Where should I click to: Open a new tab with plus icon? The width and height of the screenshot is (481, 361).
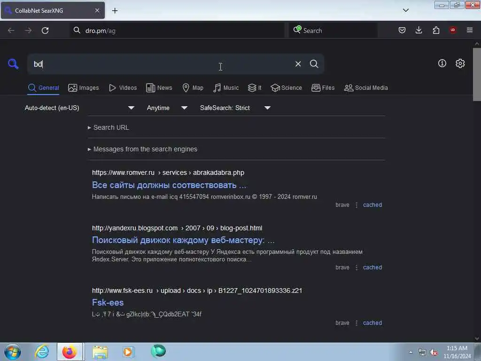(x=115, y=11)
